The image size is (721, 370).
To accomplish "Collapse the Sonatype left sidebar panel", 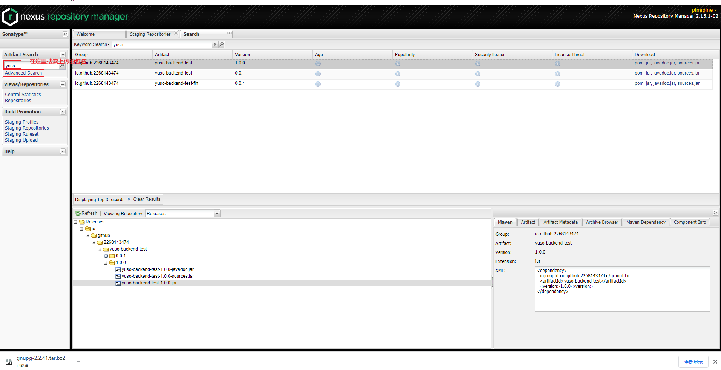I will pyautogui.click(x=65, y=34).
